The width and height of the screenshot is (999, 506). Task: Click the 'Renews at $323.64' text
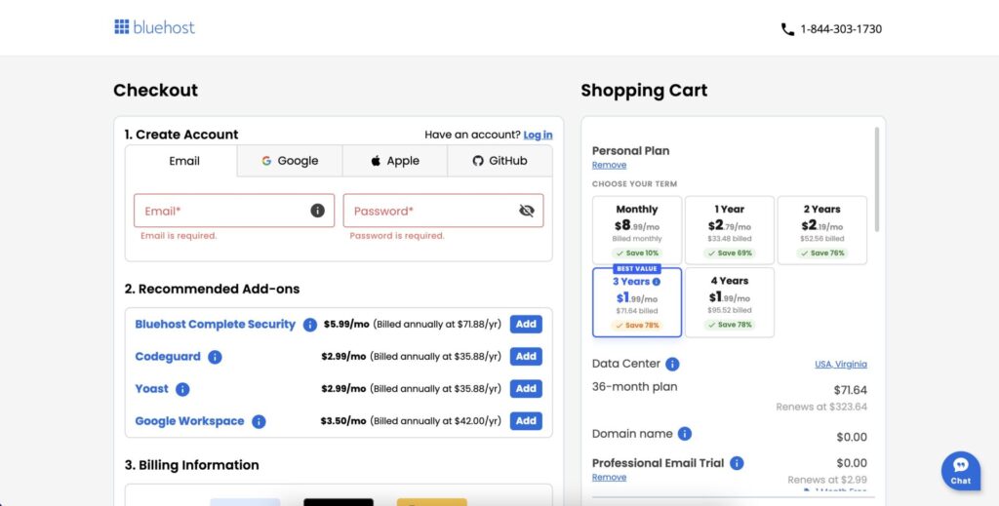[x=821, y=407]
